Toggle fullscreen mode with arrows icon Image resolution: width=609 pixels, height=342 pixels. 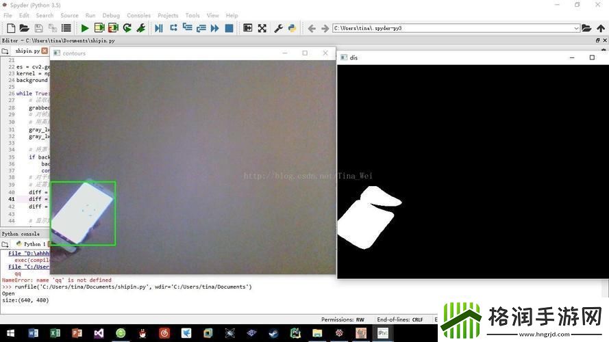262,28
